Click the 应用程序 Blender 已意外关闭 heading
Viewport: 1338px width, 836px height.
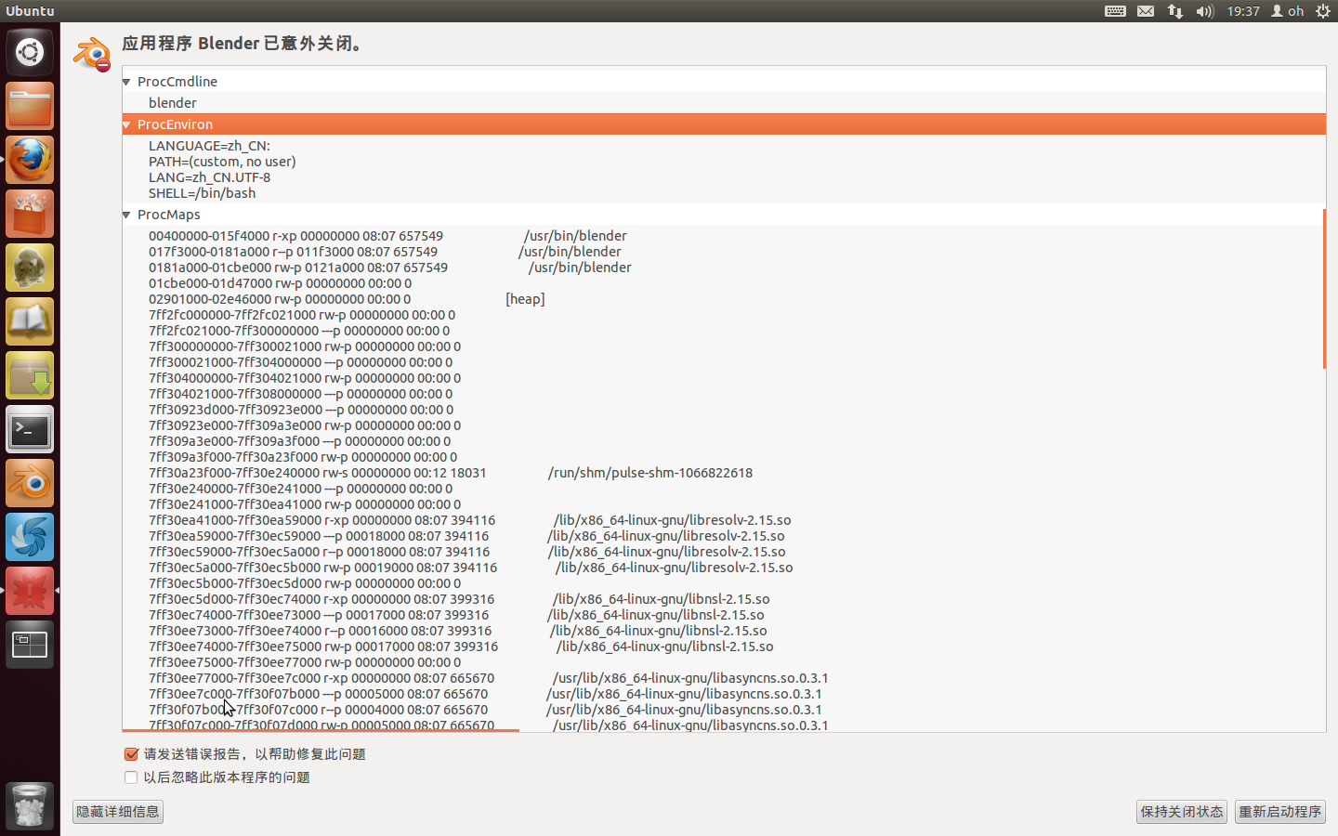click(x=243, y=44)
